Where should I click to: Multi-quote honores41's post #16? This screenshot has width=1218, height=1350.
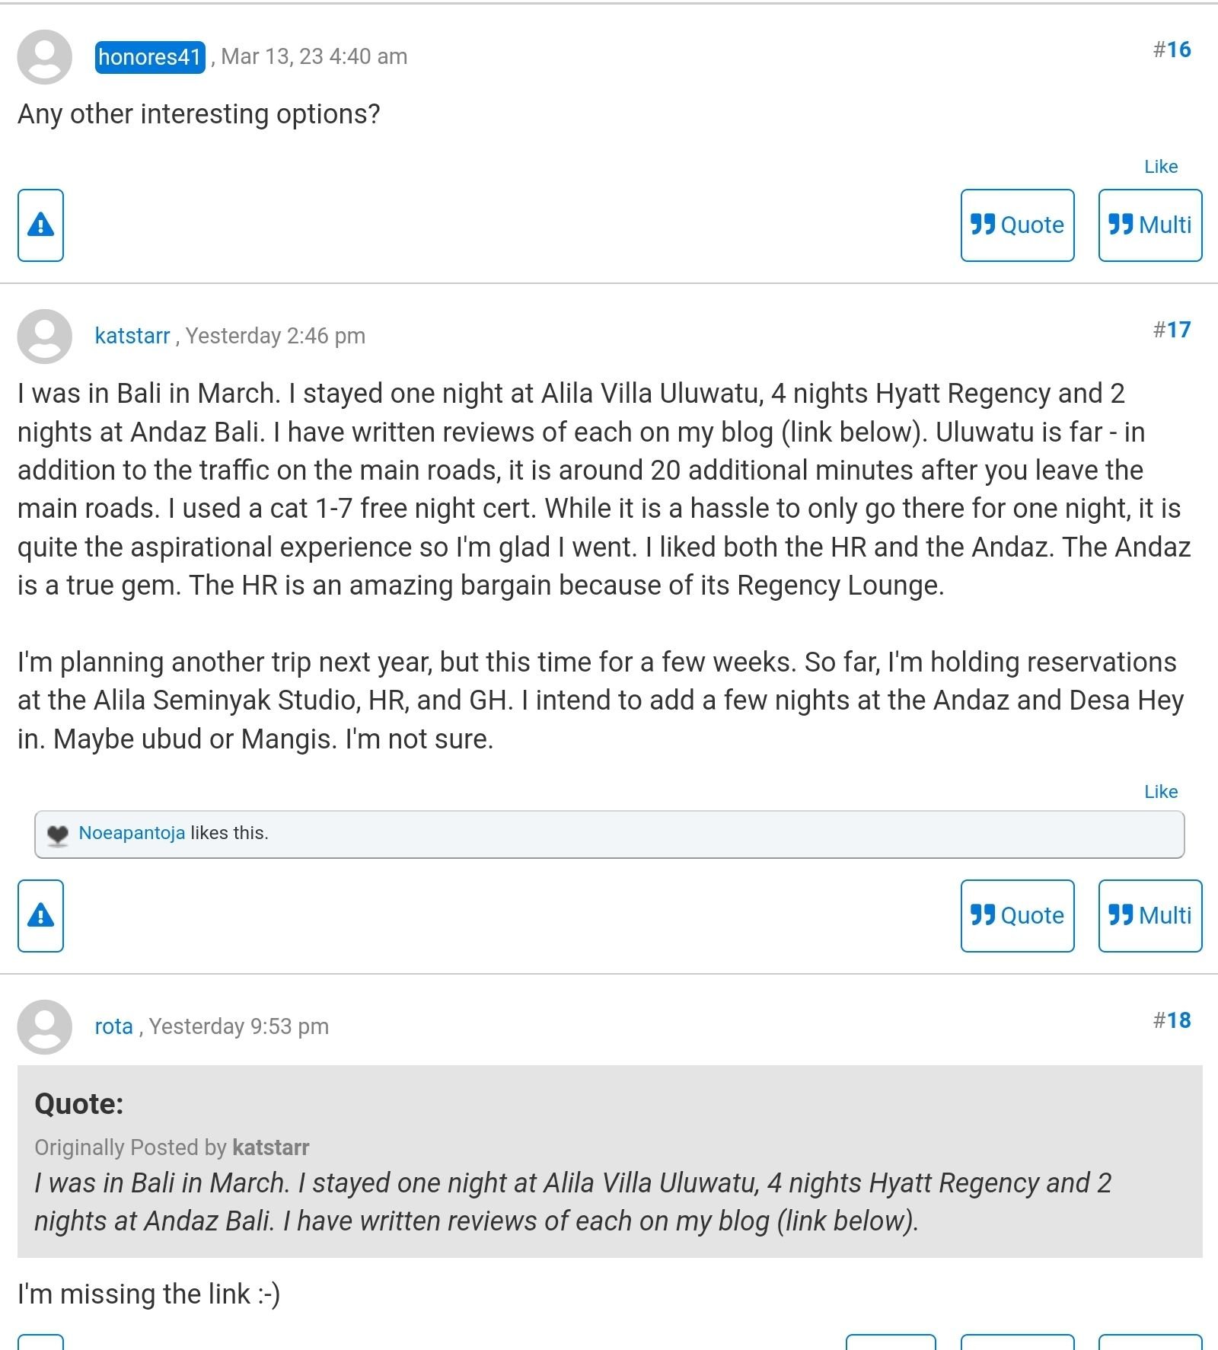pos(1149,225)
